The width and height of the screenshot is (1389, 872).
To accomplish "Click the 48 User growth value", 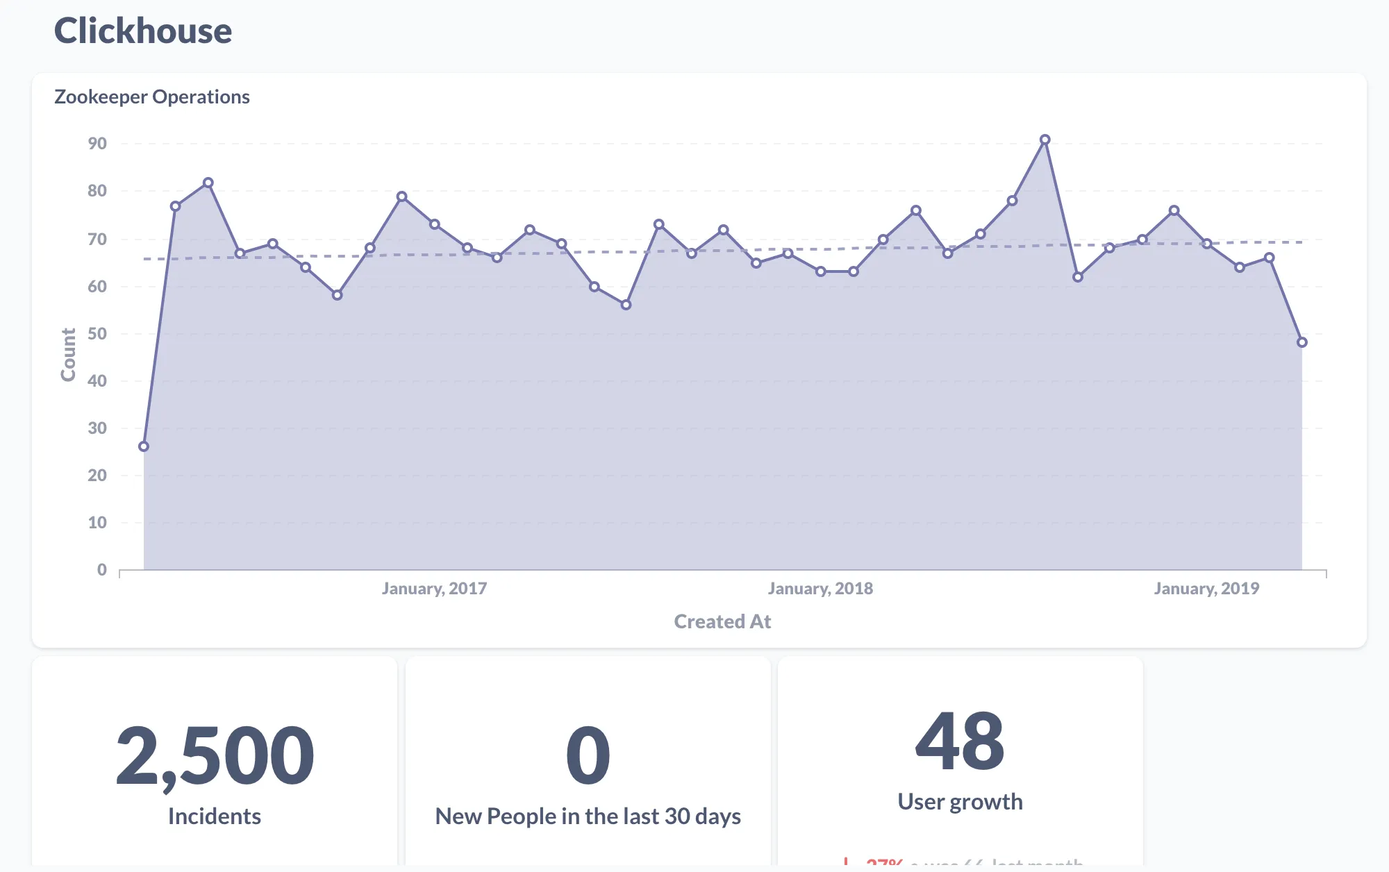I will (x=960, y=741).
